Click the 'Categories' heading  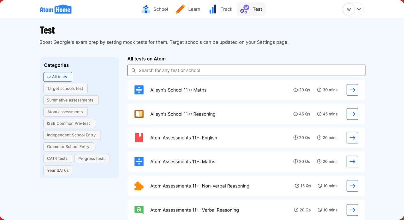(56, 65)
